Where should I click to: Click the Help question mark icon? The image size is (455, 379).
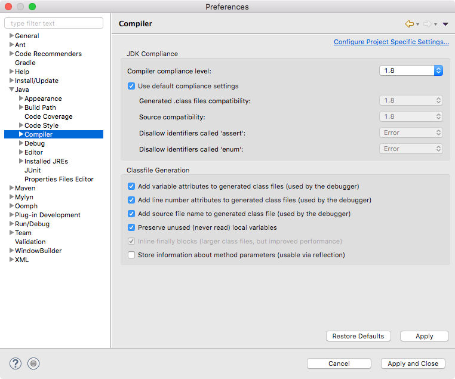(16, 363)
